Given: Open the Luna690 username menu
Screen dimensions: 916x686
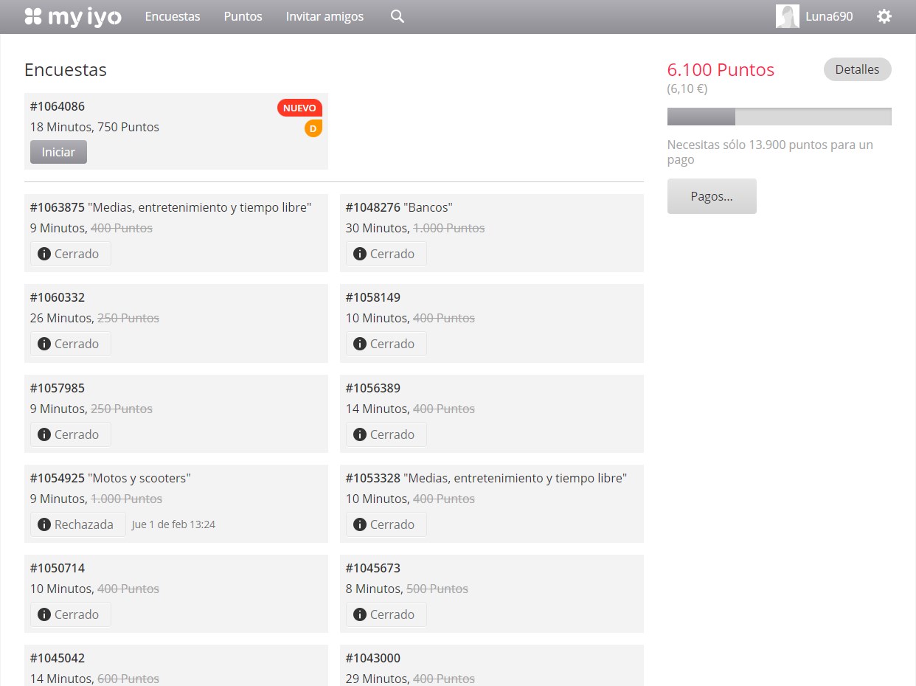Looking at the screenshot, I should (x=829, y=16).
